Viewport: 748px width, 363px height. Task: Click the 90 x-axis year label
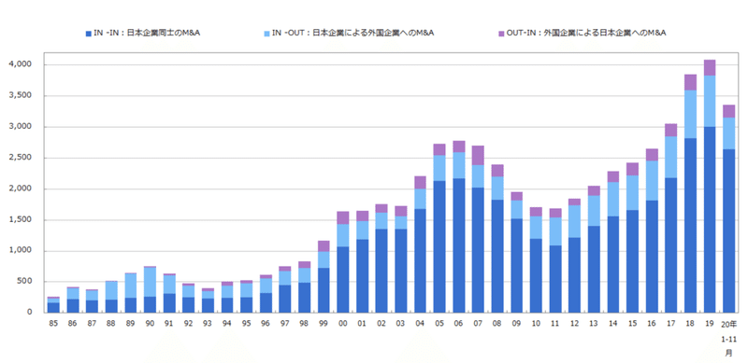pyautogui.click(x=150, y=323)
